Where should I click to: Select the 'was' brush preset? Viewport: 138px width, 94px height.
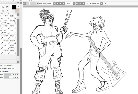coord(13,32)
